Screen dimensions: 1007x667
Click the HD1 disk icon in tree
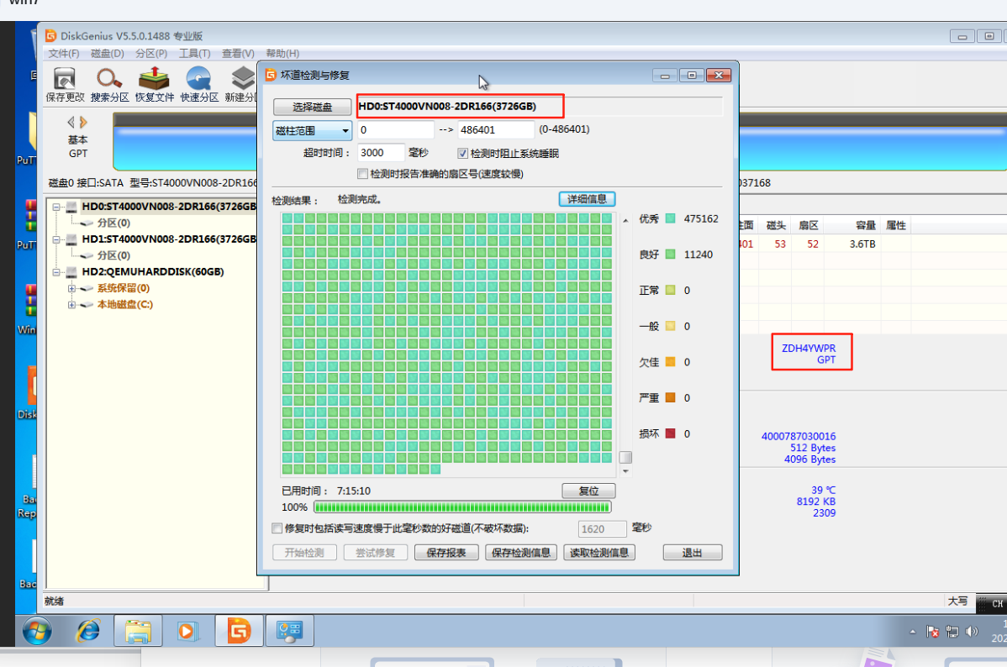tap(71, 239)
